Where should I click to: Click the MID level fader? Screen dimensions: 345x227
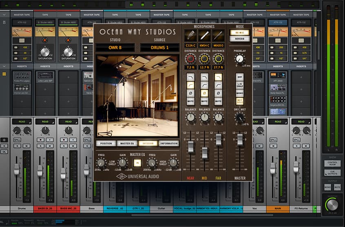tap(204, 153)
